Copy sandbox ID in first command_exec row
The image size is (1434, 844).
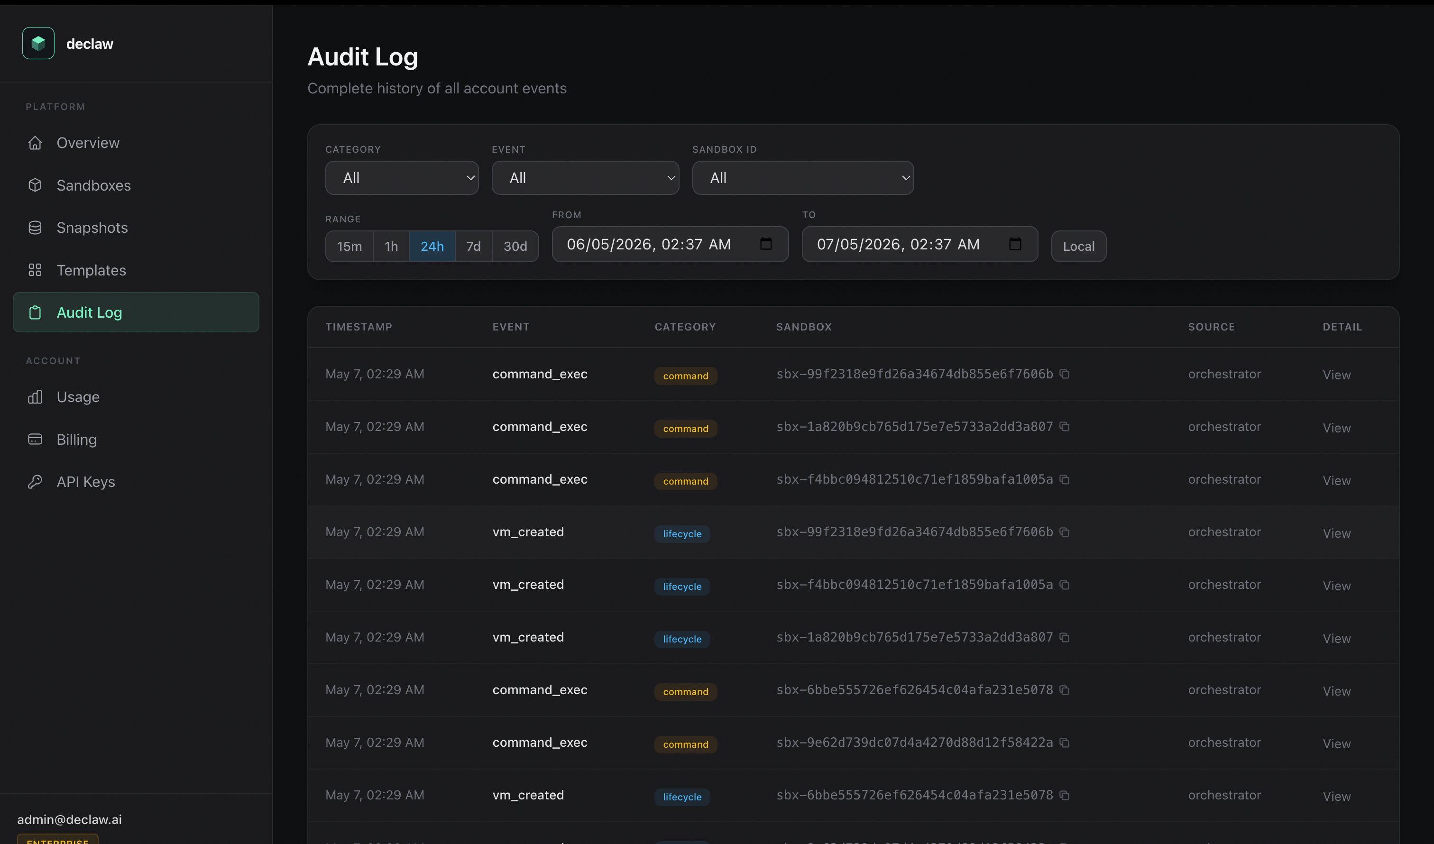(1065, 374)
